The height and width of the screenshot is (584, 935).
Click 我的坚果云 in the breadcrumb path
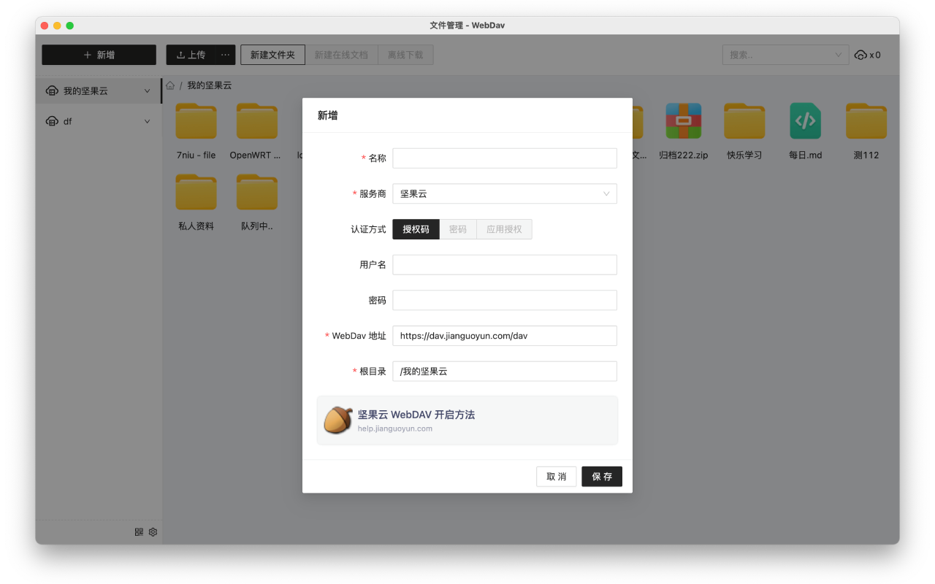tap(210, 85)
